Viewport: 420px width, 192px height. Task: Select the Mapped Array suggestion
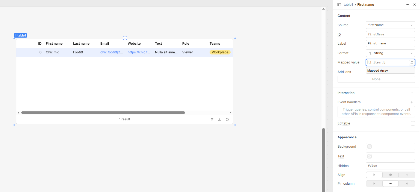click(x=391, y=71)
